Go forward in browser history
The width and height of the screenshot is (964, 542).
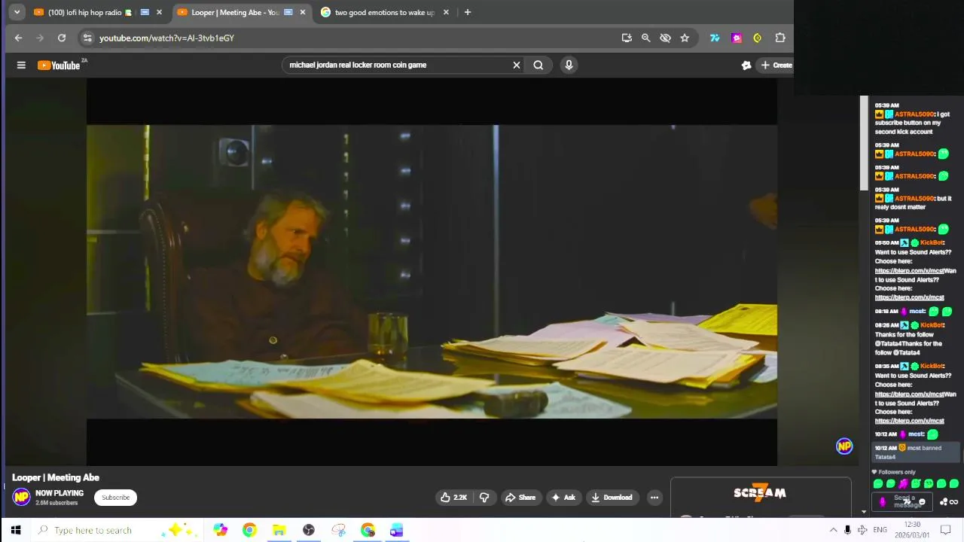pyautogui.click(x=40, y=38)
